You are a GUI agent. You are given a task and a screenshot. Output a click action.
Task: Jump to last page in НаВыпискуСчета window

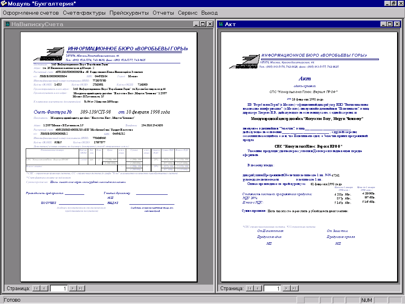click(81, 289)
